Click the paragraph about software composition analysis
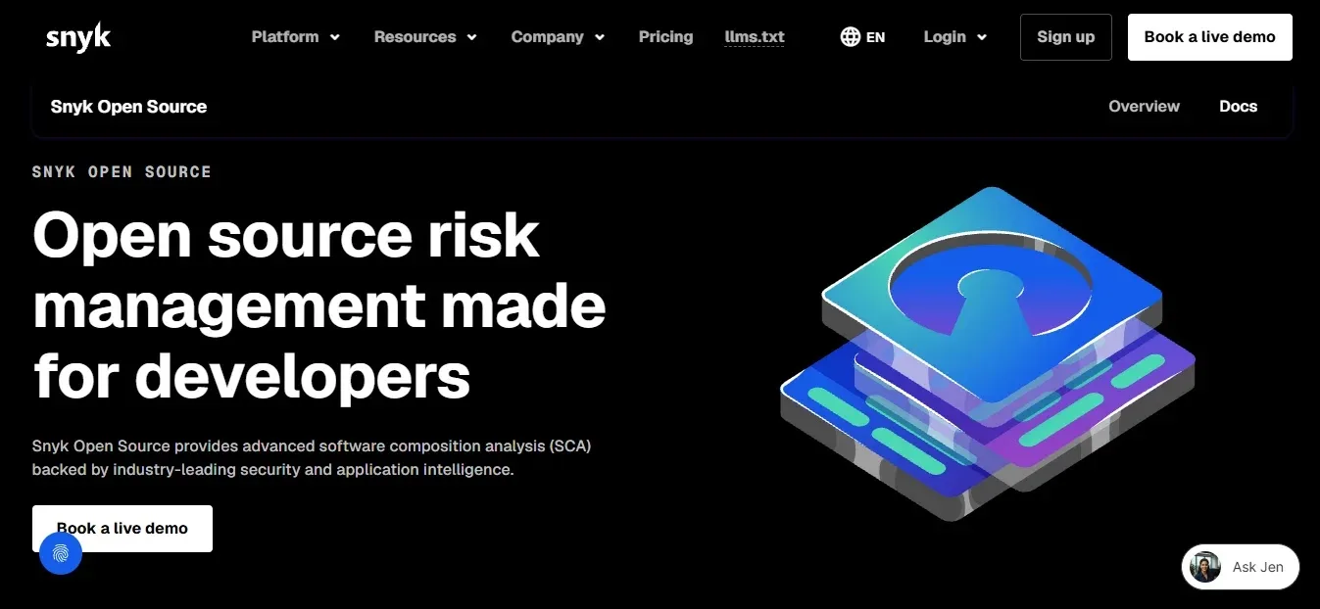Viewport: 1320px width, 609px height. tap(312, 457)
